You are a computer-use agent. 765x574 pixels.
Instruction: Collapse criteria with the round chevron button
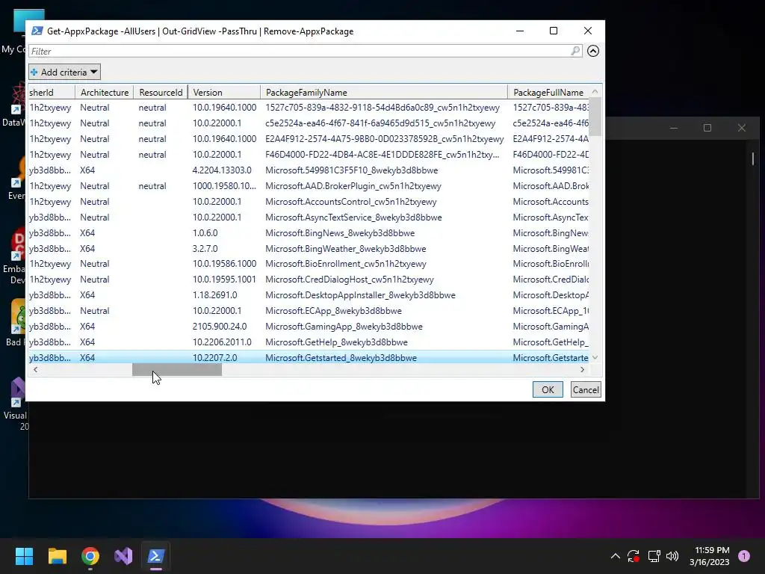click(592, 51)
